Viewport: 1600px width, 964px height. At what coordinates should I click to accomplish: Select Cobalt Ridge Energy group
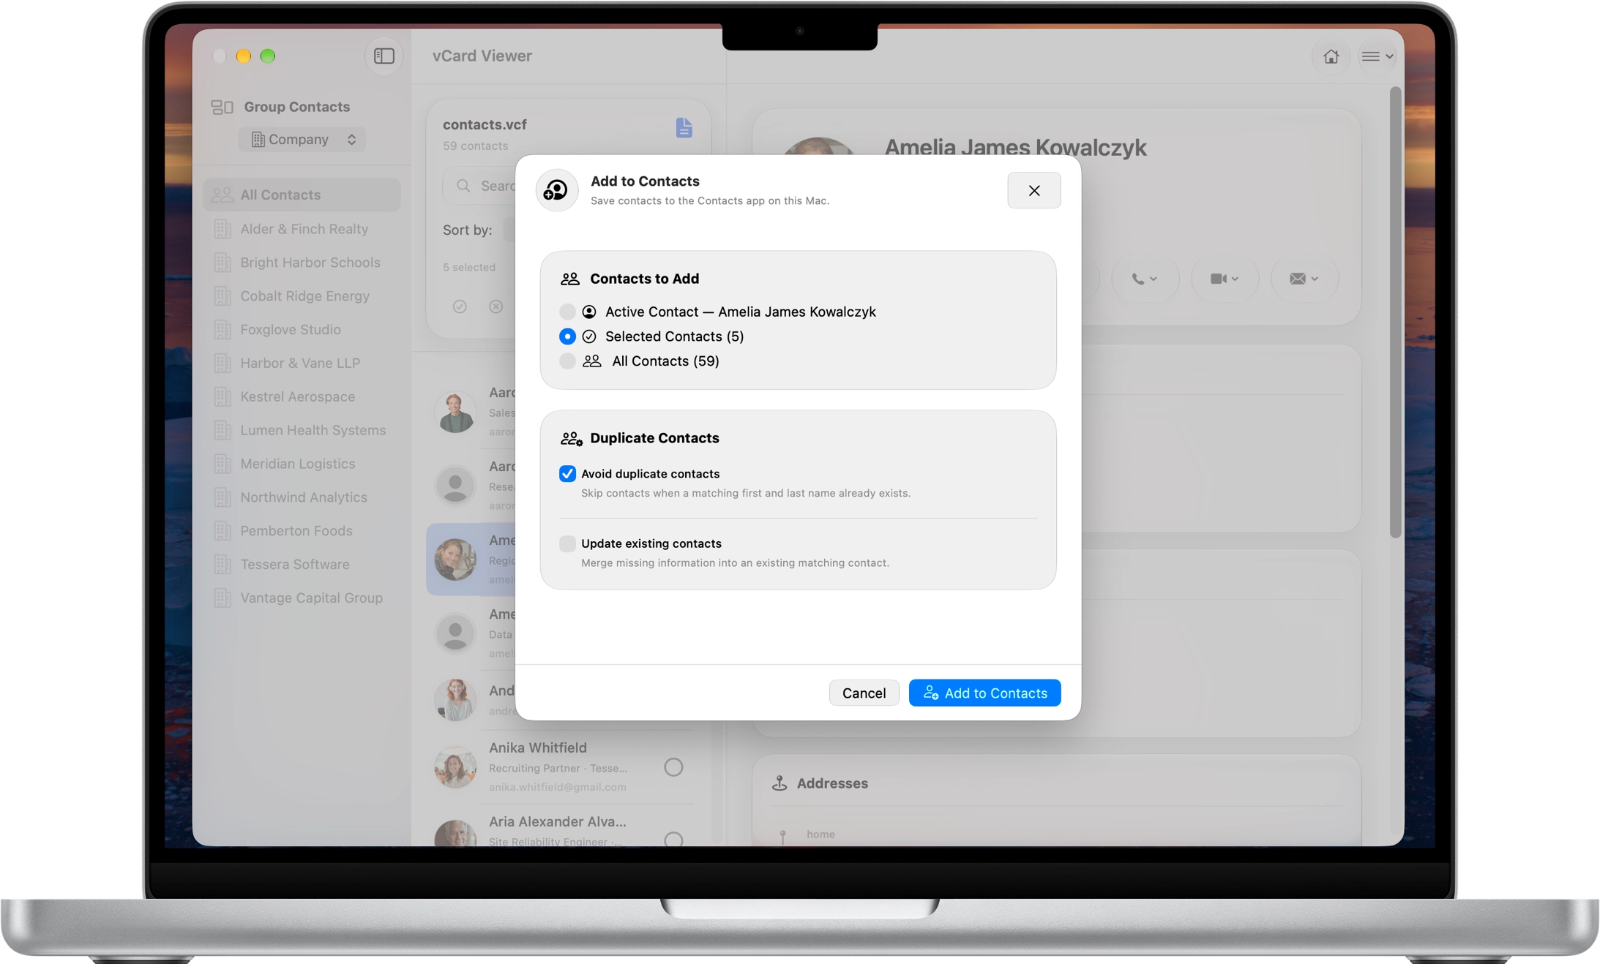click(302, 296)
